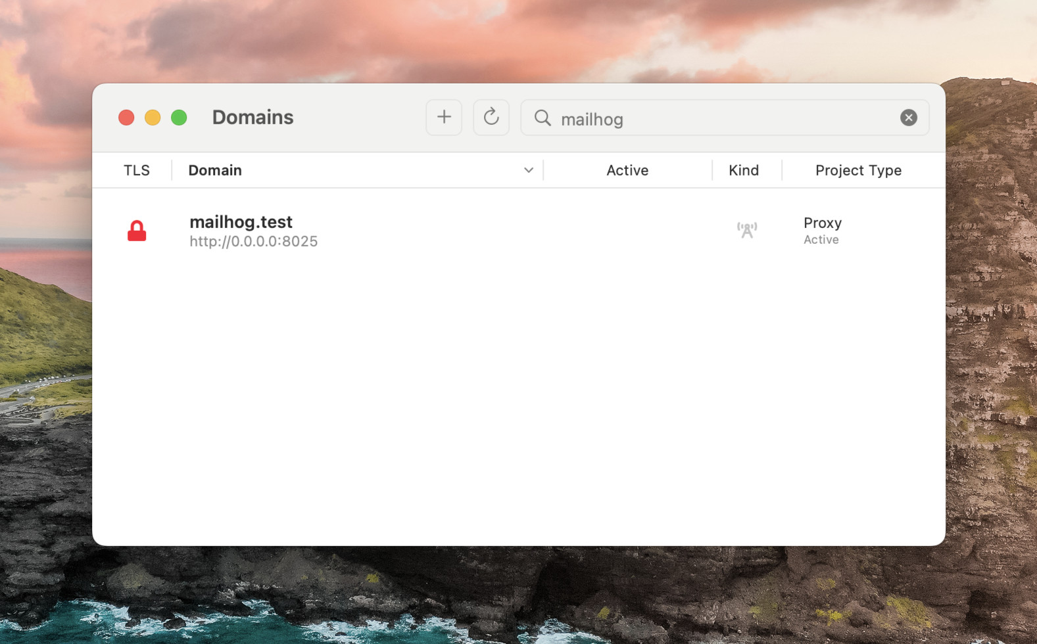Sort by the Kind column header
This screenshot has height=644, width=1037.
(x=744, y=170)
